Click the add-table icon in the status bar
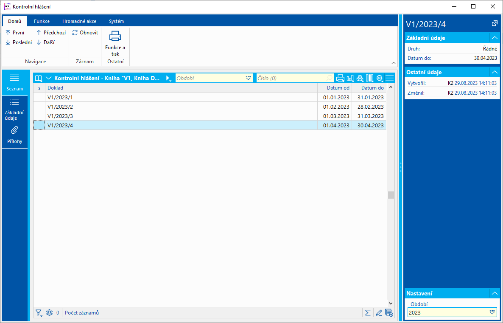This screenshot has width=503, height=323. point(389,313)
